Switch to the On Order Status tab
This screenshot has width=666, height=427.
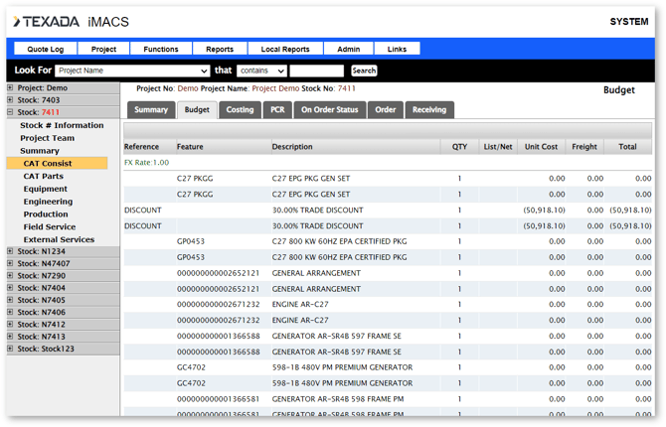click(329, 110)
